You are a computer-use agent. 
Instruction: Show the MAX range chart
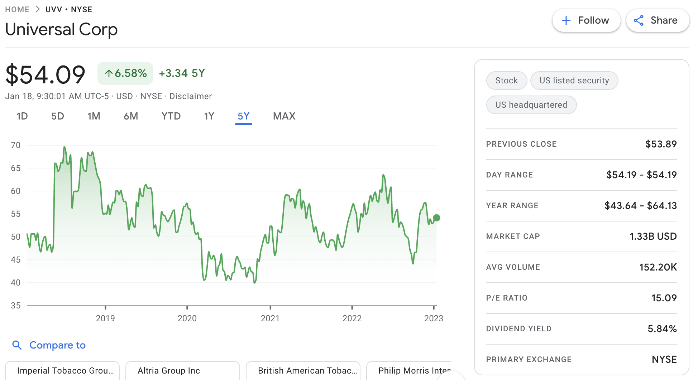(x=284, y=116)
